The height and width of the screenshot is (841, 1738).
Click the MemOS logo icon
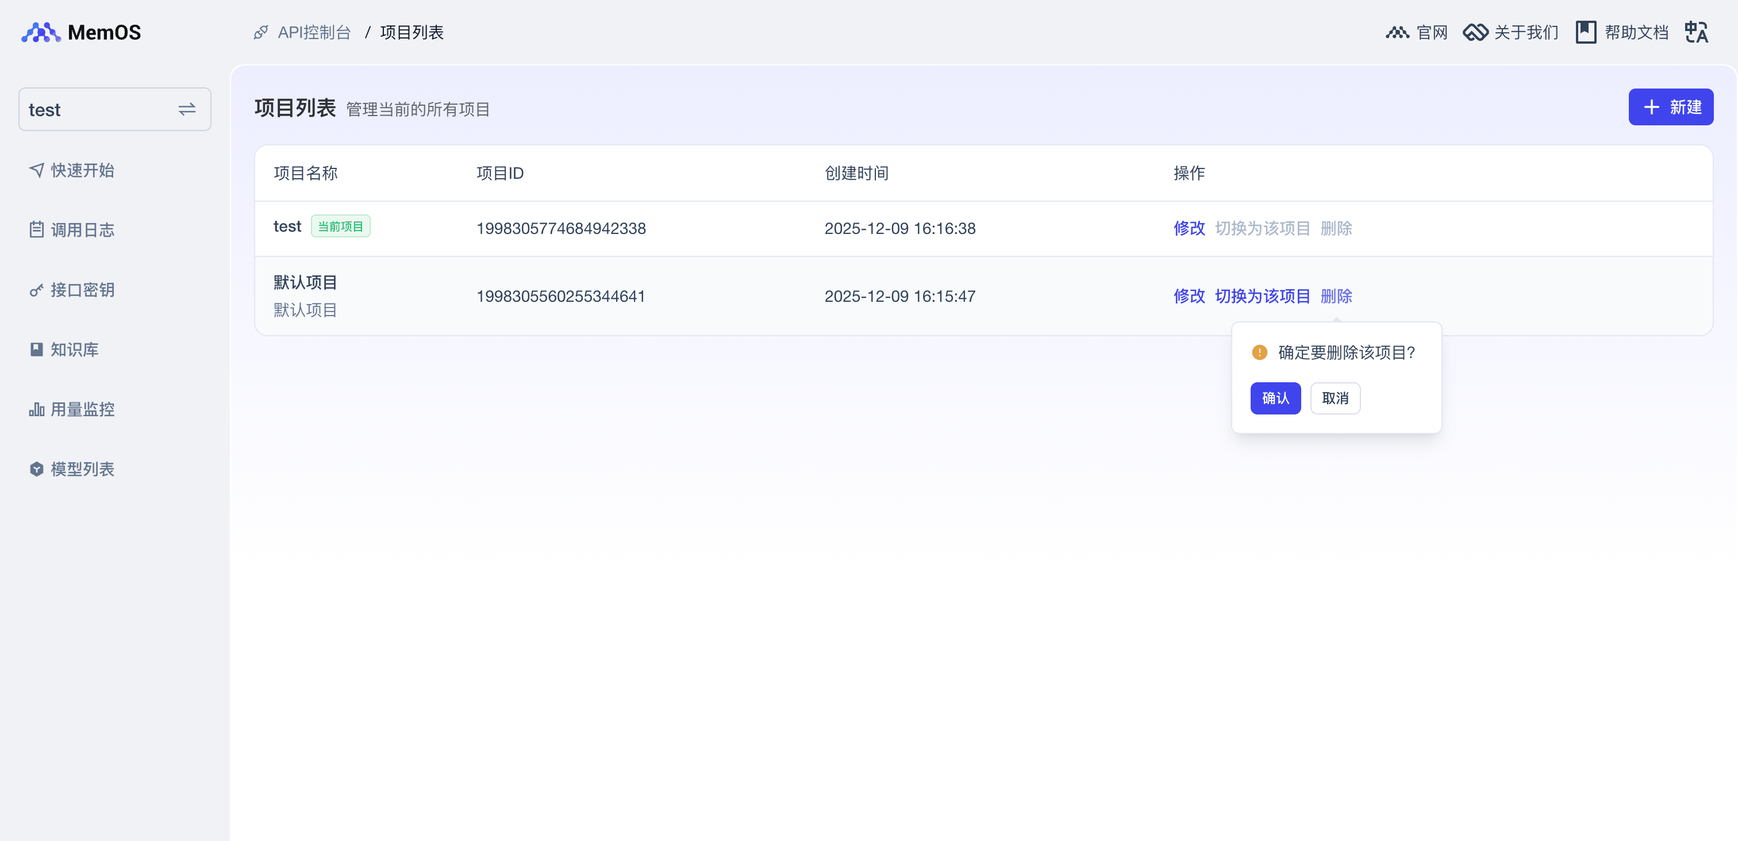pyautogui.click(x=40, y=32)
